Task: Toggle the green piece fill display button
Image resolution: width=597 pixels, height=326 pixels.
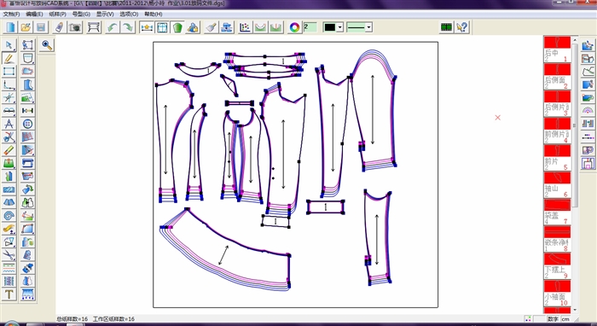Action: [177, 27]
